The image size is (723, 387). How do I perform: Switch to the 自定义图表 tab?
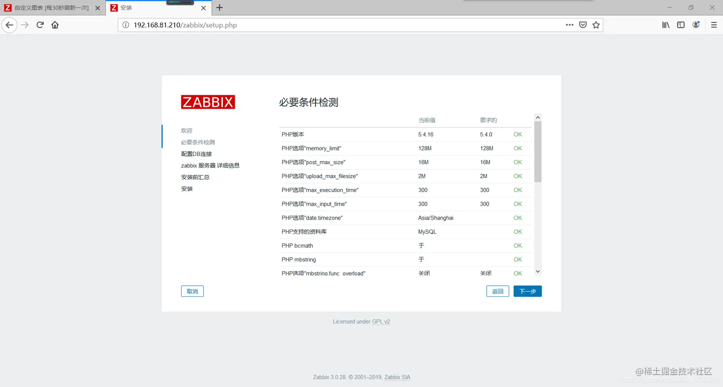tap(53, 8)
